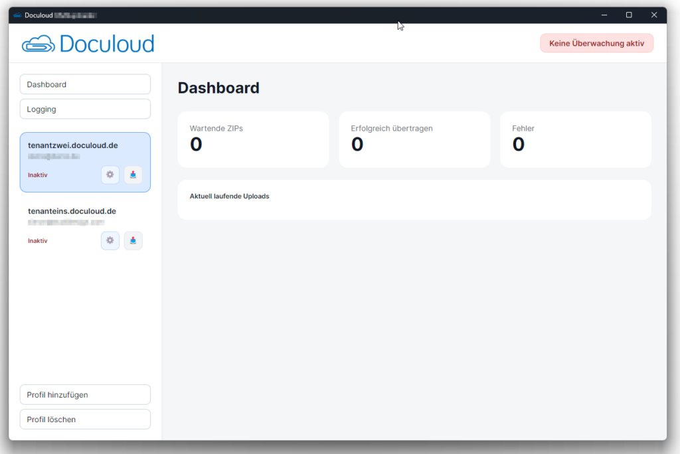This screenshot has height=454, width=680.
Task: Click the Dashboard page heading
Action: tap(218, 88)
